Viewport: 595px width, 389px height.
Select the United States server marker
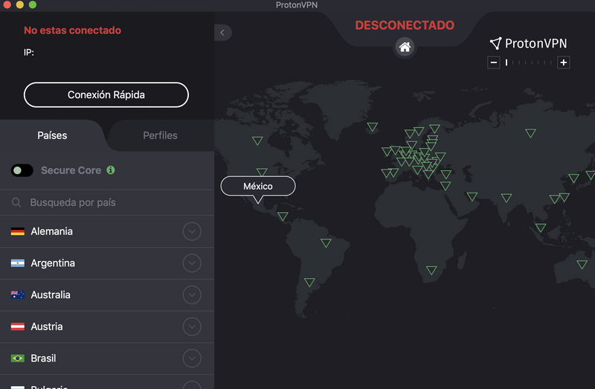(262, 172)
